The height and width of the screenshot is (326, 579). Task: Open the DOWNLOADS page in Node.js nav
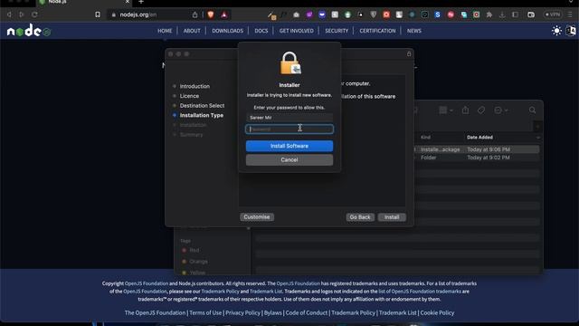227,31
